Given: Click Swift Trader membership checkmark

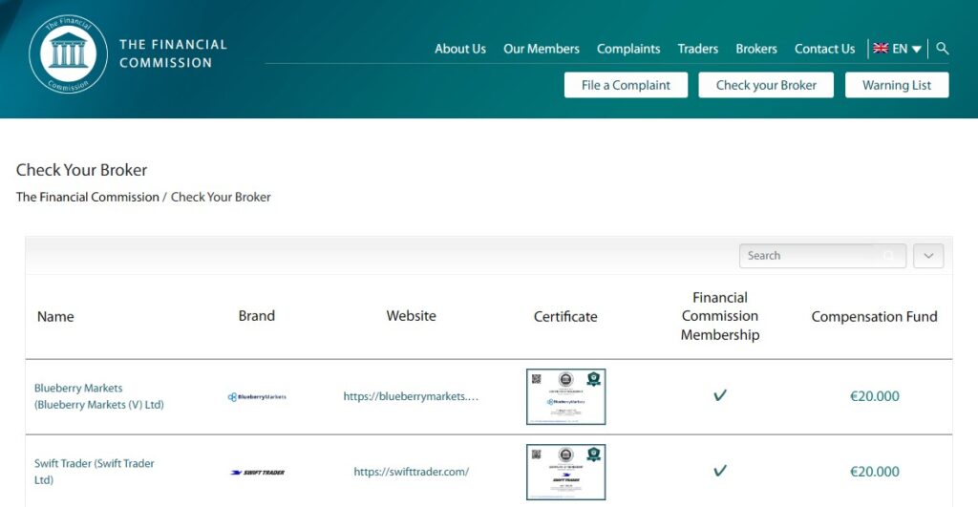Looking at the screenshot, I should click(x=720, y=471).
